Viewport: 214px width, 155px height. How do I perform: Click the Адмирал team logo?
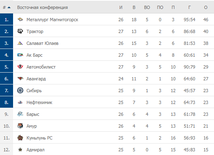20,150
